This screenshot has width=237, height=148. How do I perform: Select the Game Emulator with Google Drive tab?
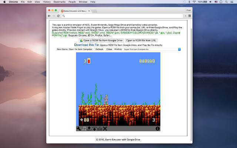tap(75, 11)
